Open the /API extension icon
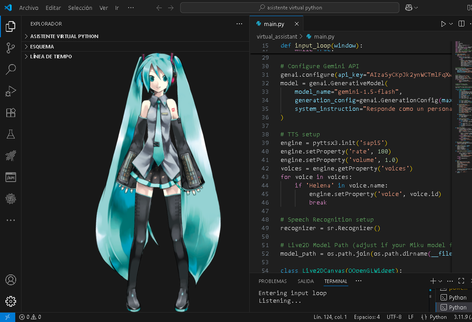Viewport: 472px width, 322px height. 11,177
